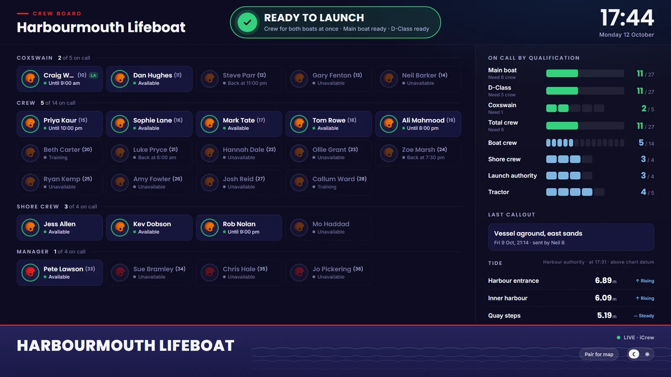Screen dimensions: 671x377
Task: Click the 17:44 clock display
Action: tap(627, 18)
